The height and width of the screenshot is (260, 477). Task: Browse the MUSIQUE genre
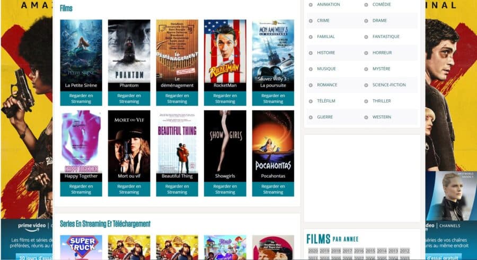[326, 69]
